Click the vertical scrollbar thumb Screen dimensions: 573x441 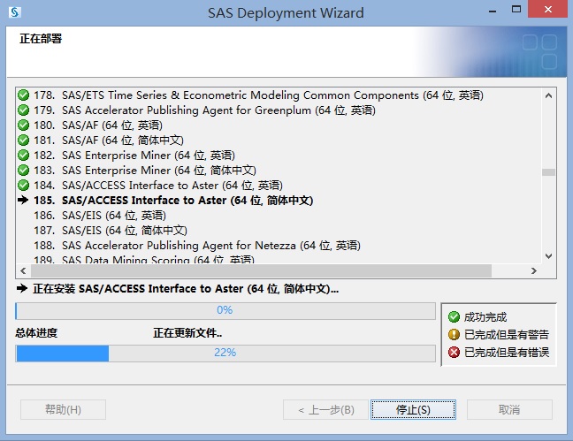coord(548,172)
